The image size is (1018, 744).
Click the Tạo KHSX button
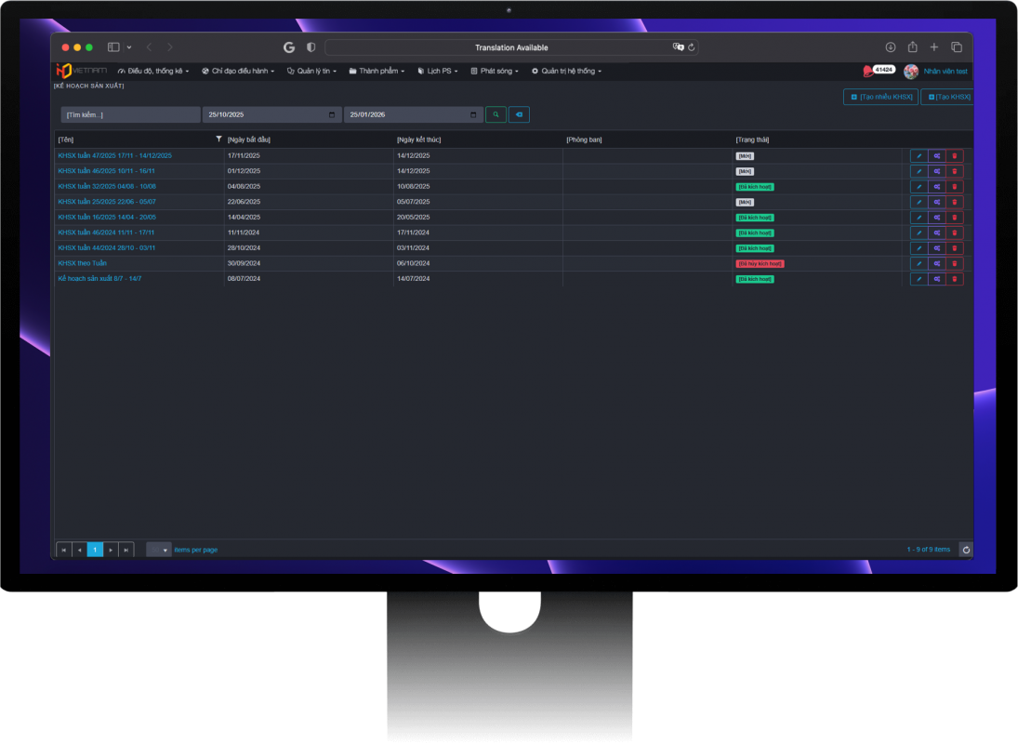[x=947, y=97]
